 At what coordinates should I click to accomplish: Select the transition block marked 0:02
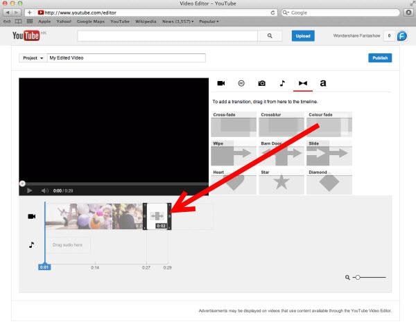pos(157,216)
